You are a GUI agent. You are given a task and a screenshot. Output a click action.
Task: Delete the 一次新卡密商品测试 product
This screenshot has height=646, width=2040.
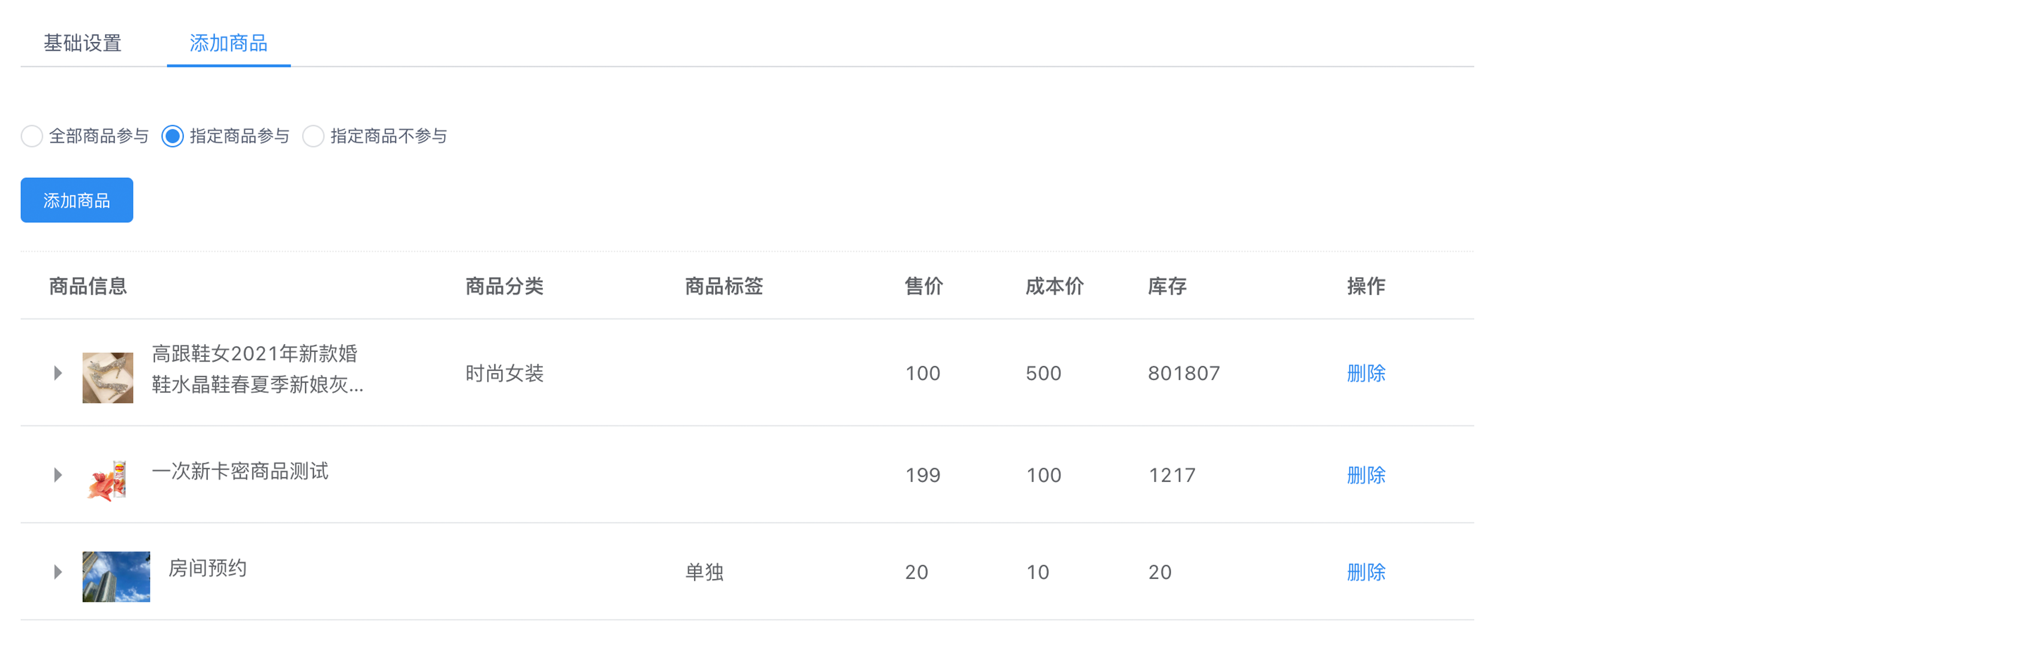[x=1365, y=475]
